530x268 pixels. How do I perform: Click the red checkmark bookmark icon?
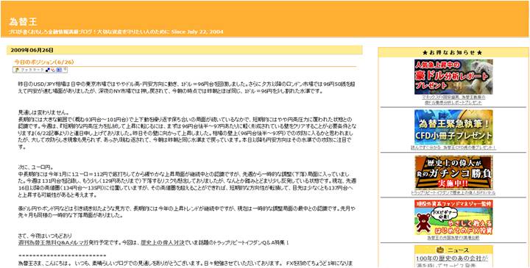tap(53, 70)
